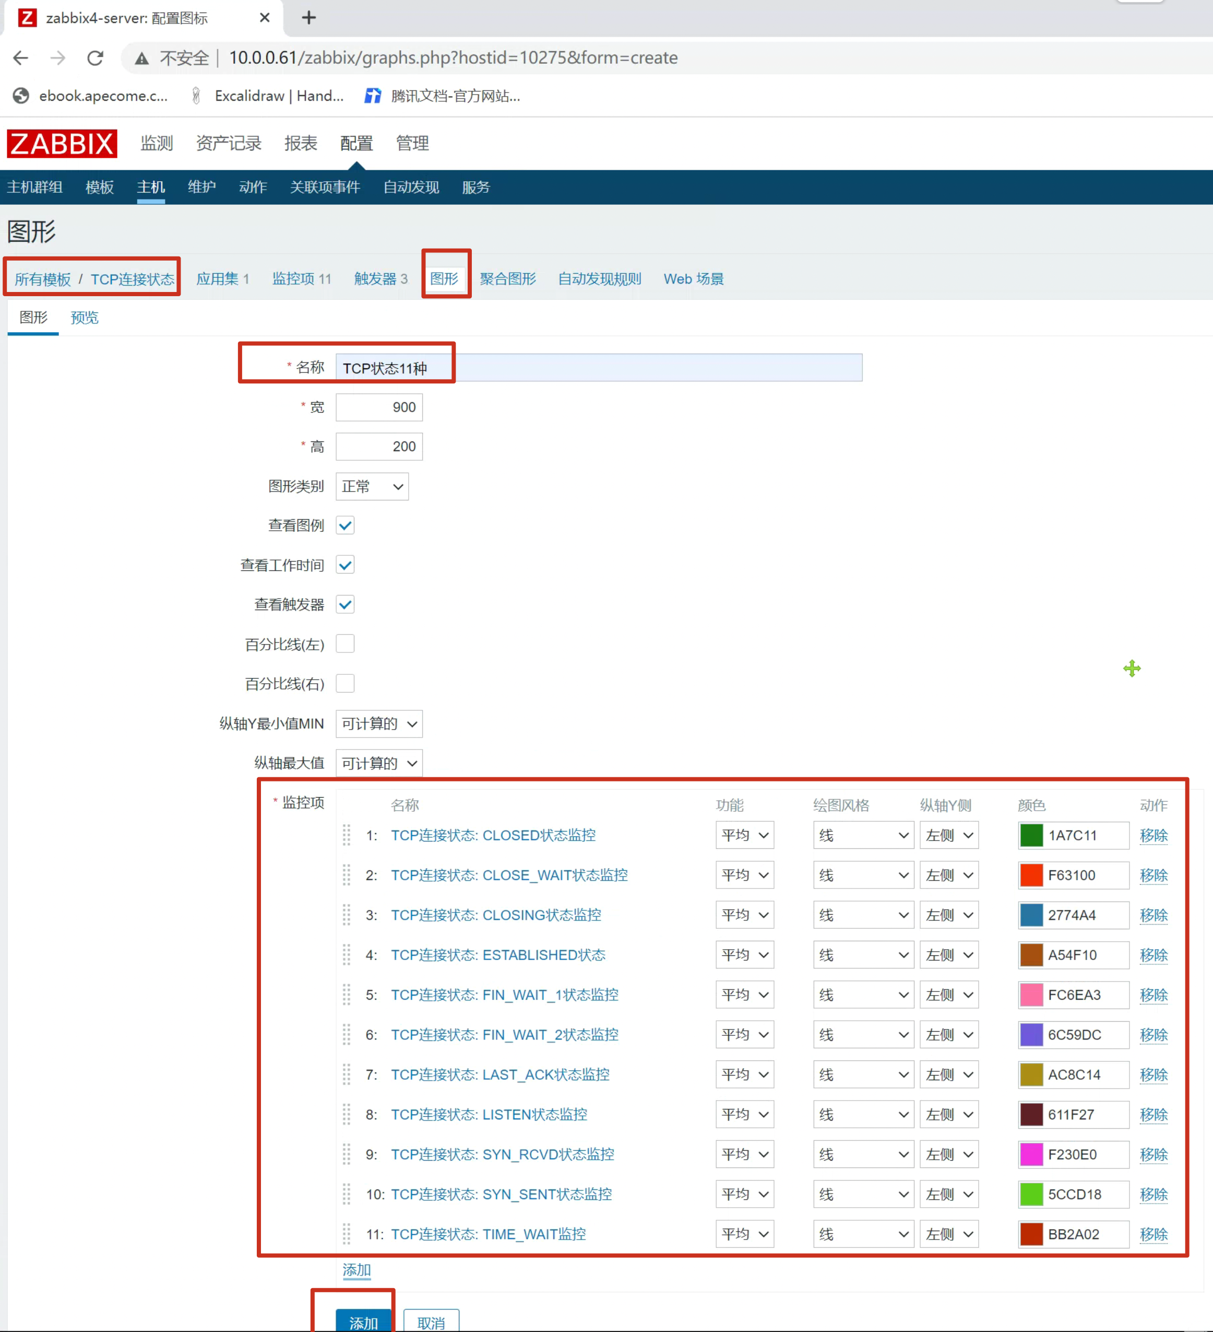Screen dimensions: 1213x1332
Task: Open the 监测 top menu
Action: click(157, 143)
